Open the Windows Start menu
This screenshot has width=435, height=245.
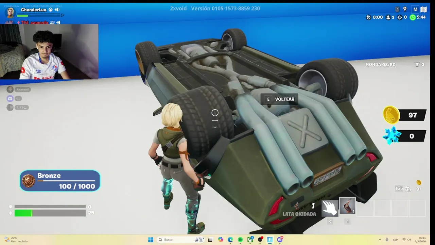click(151, 240)
